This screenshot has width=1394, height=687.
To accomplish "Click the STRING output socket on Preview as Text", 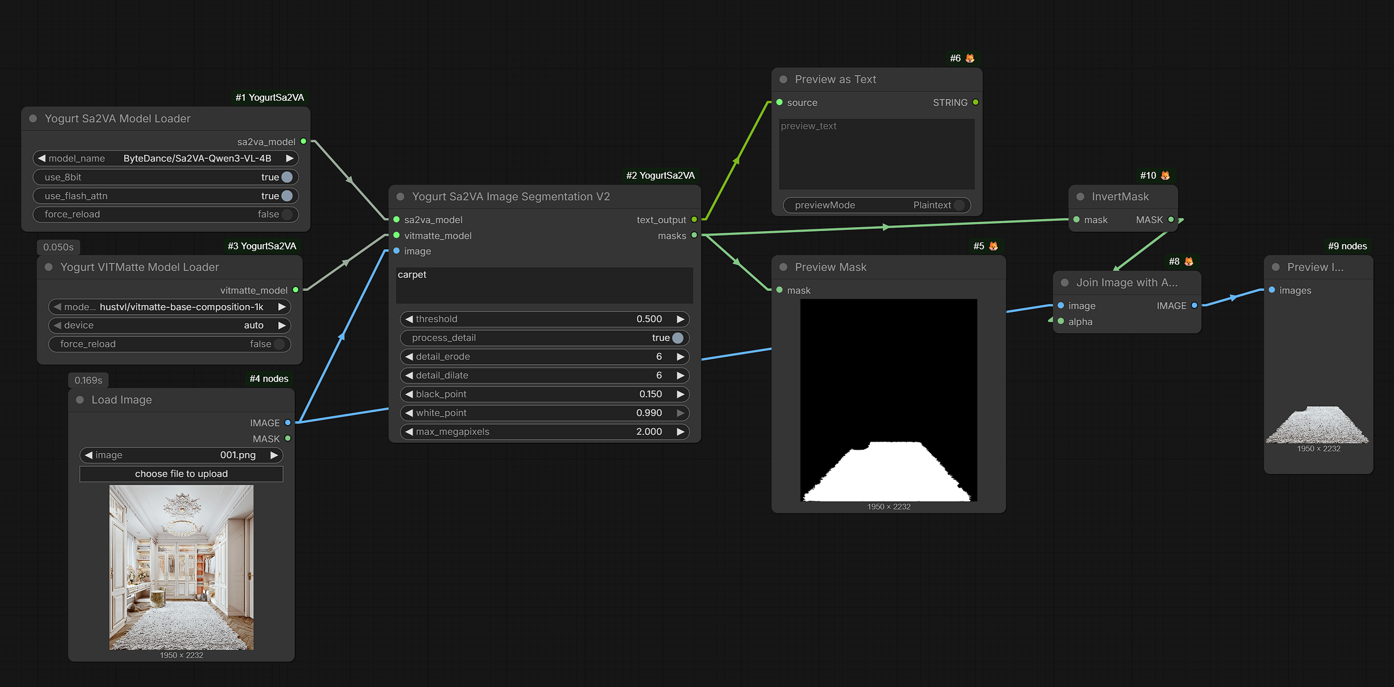I will pos(976,102).
